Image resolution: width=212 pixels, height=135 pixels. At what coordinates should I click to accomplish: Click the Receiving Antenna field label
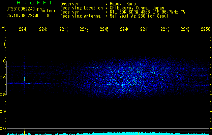coord(80,16)
